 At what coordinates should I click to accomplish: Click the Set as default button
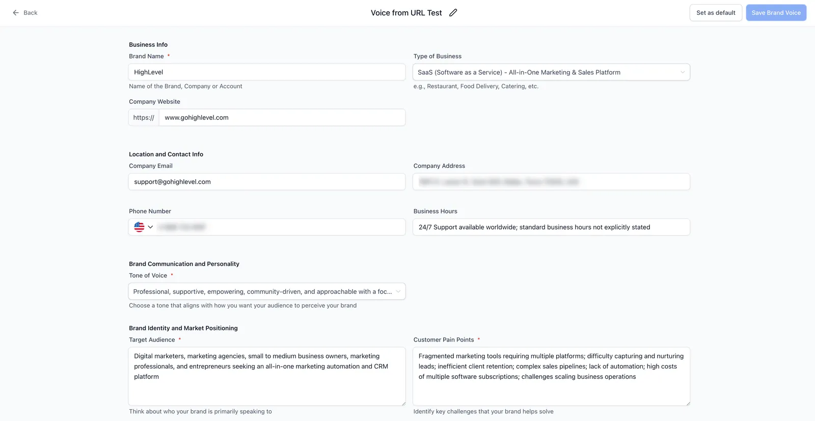[x=716, y=13]
